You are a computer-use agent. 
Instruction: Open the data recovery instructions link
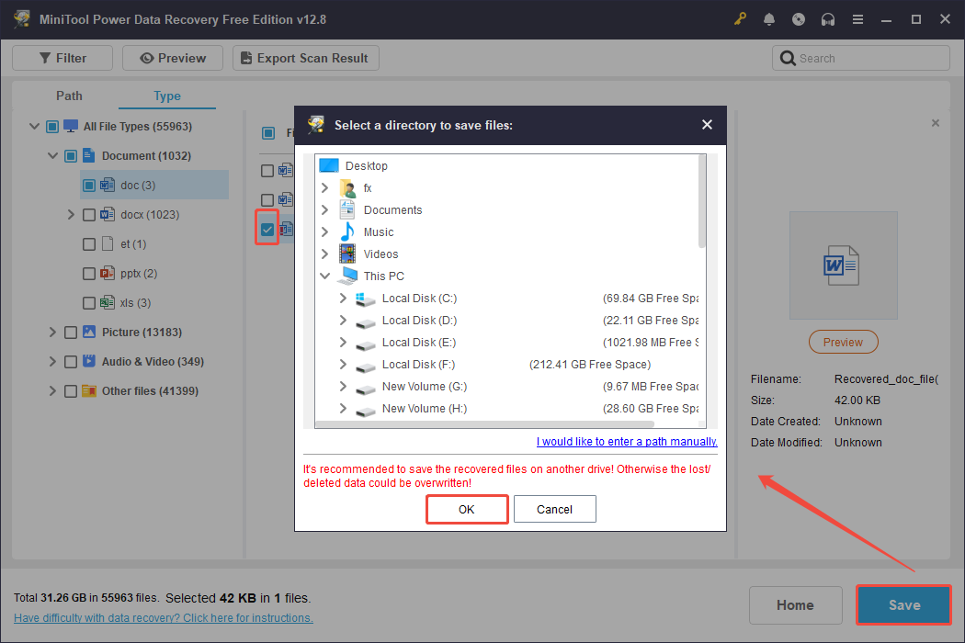tap(163, 618)
